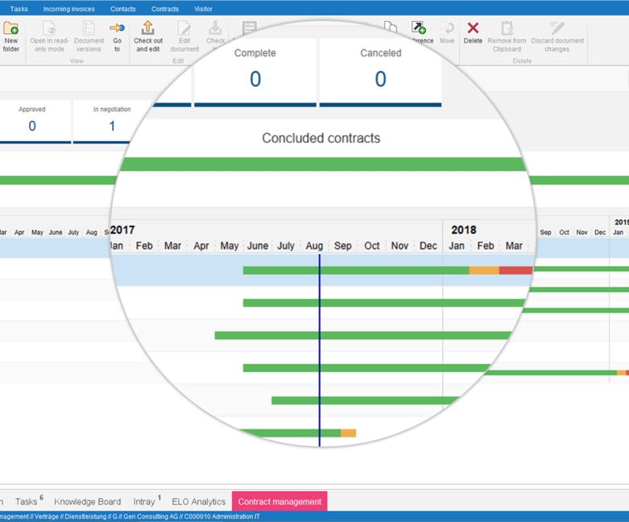
Task: Open the Tasks bottom tab
Action: (29, 501)
